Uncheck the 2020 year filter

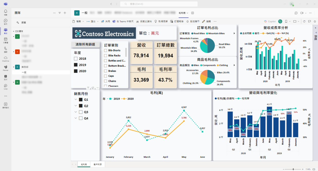pos(76,71)
